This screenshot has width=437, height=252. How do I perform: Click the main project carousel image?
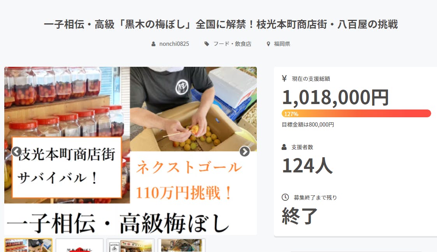coord(130,151)
